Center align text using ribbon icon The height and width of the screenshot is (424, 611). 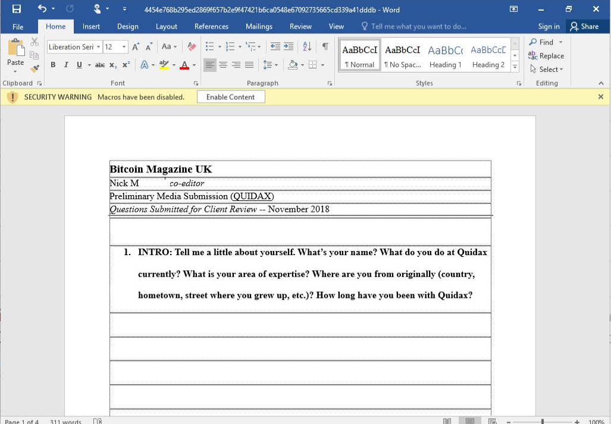(223, 65)
